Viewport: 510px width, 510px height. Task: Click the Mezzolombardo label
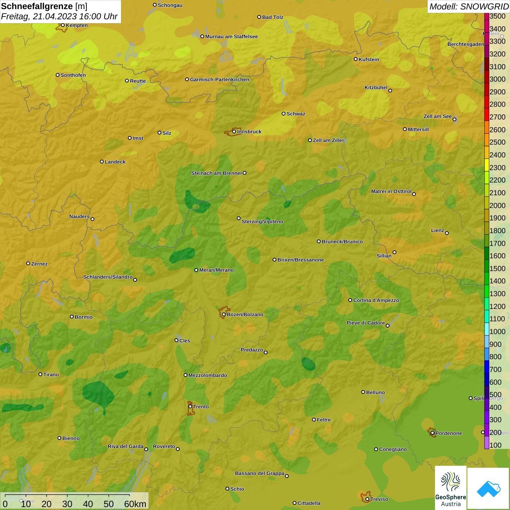(x=208, y=375)
